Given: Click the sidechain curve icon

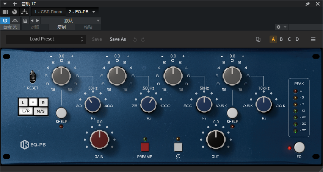Looking at the screenshot, I should (x=15, y=20).
